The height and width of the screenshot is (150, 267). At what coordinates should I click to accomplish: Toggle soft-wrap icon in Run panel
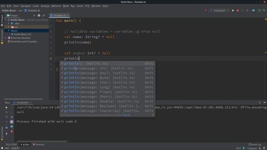click(x=12, y=117)
